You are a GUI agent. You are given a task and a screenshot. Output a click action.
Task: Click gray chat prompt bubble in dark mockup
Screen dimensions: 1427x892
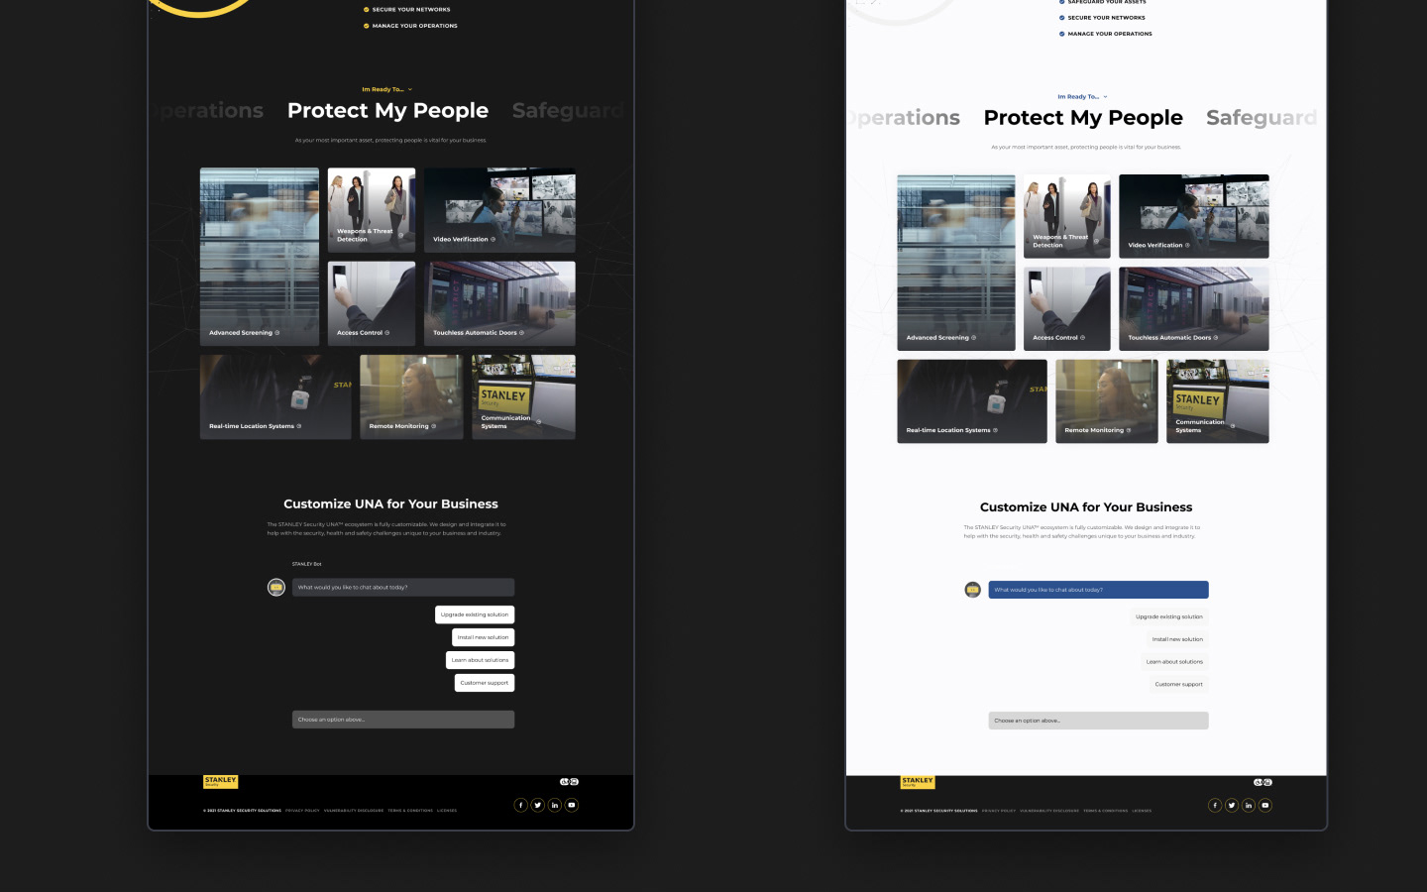click(x=403, y=587)
